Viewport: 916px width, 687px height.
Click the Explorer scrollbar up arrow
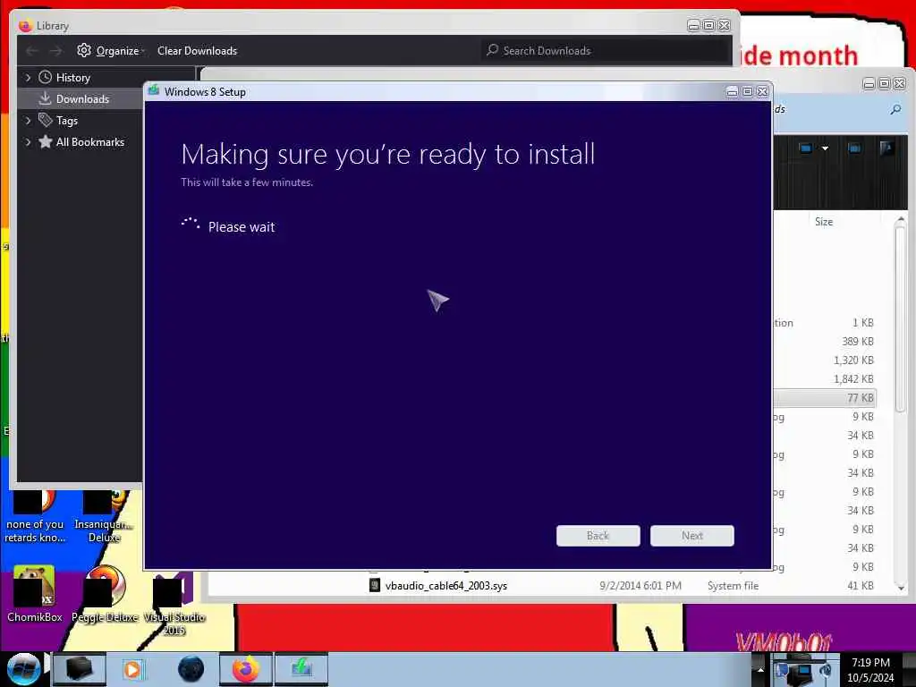coord(901,220)
